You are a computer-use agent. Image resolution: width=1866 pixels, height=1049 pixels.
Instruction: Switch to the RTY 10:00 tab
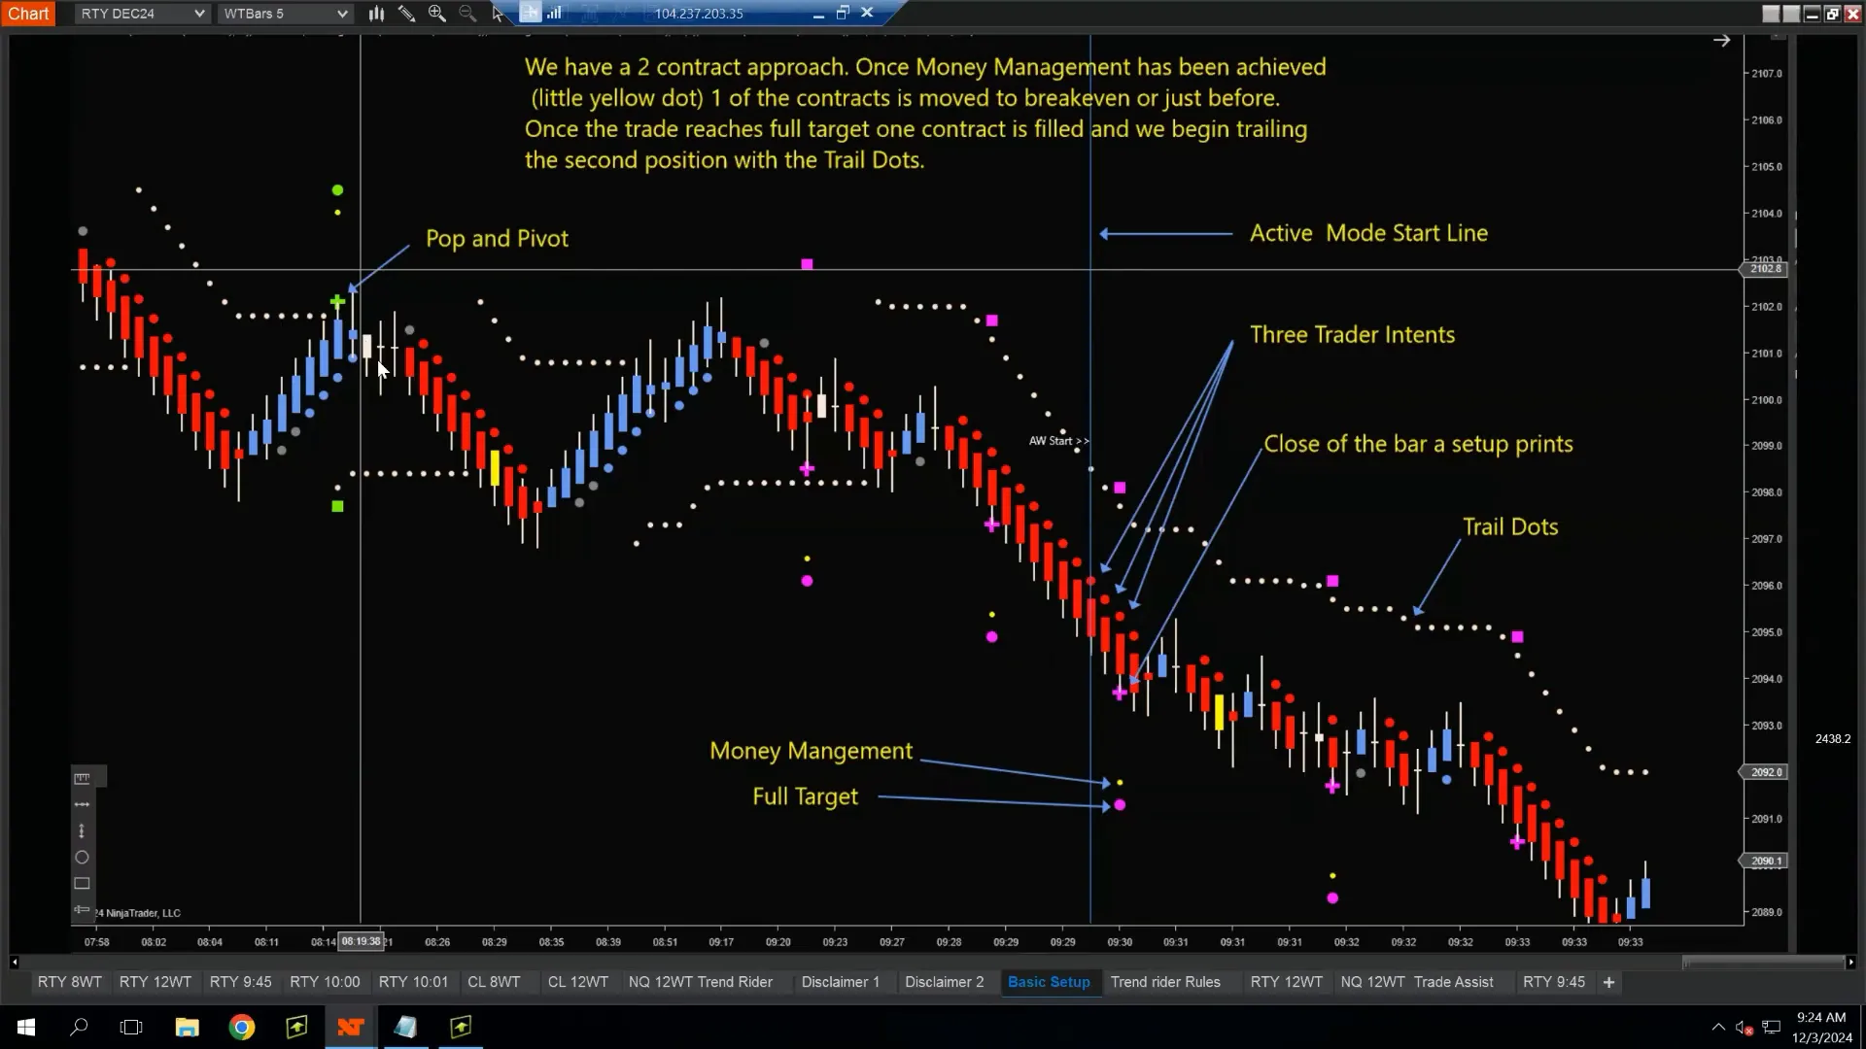(x=325, y=982)
